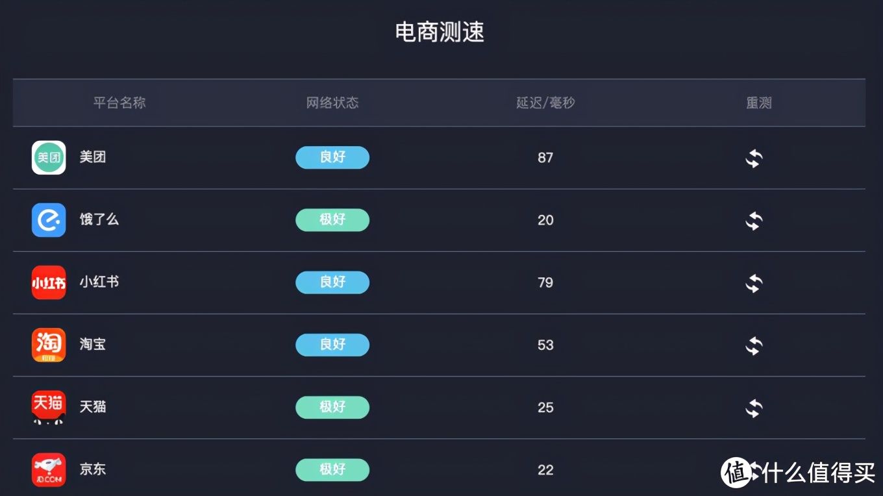This screenshot has height=496, width=883.
Task: Click the 淘宝 row retest icon
Action: 754,345
